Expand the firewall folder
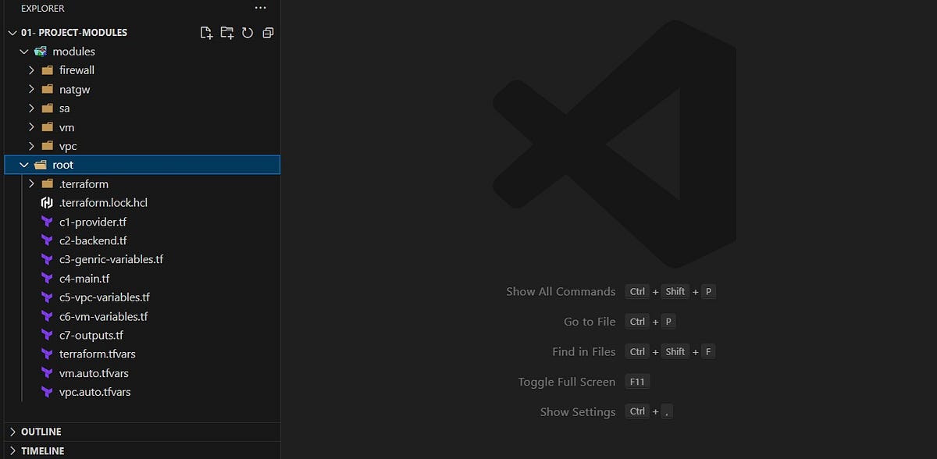This screenshot has height=459, width=937. click(x=31, y=70)
